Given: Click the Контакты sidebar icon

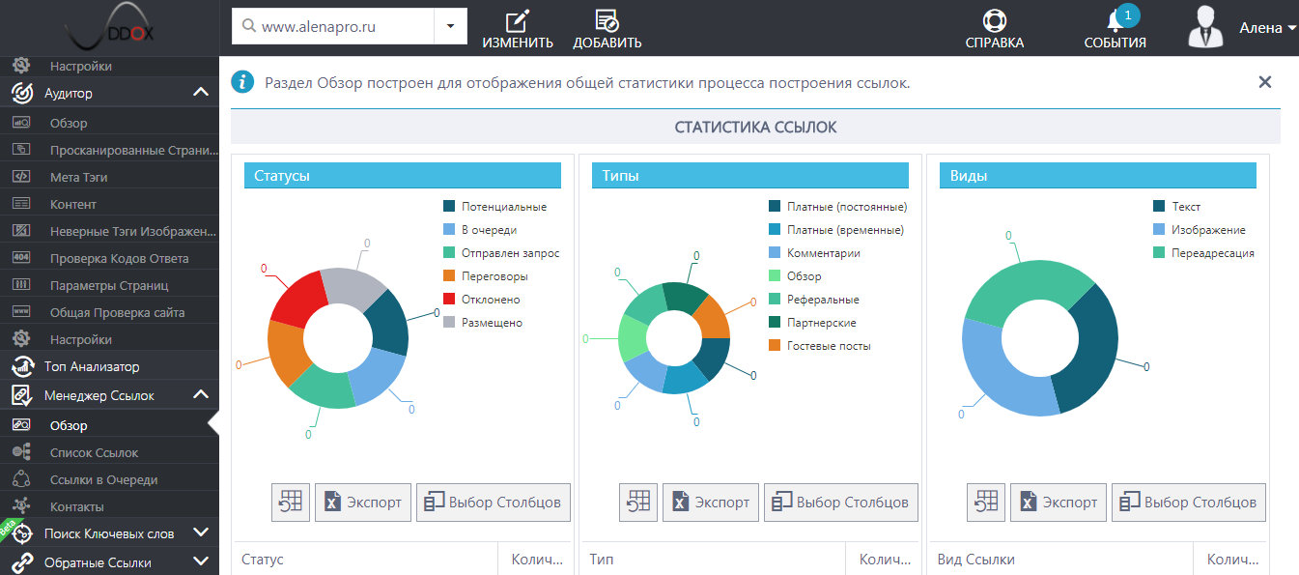Looking at the screenshot, I should click(21, 506).
